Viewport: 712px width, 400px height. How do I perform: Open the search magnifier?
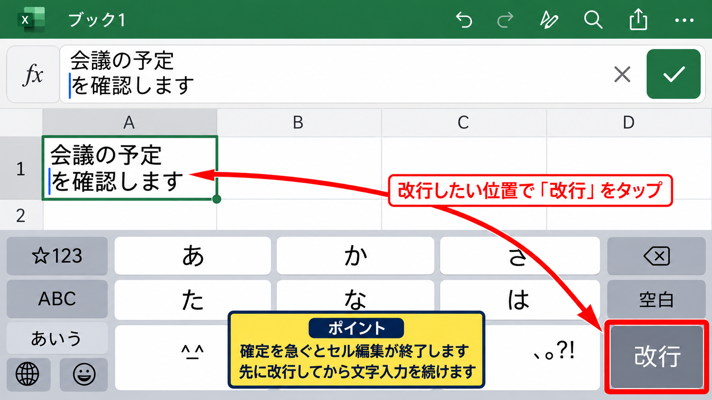[593, 20]
